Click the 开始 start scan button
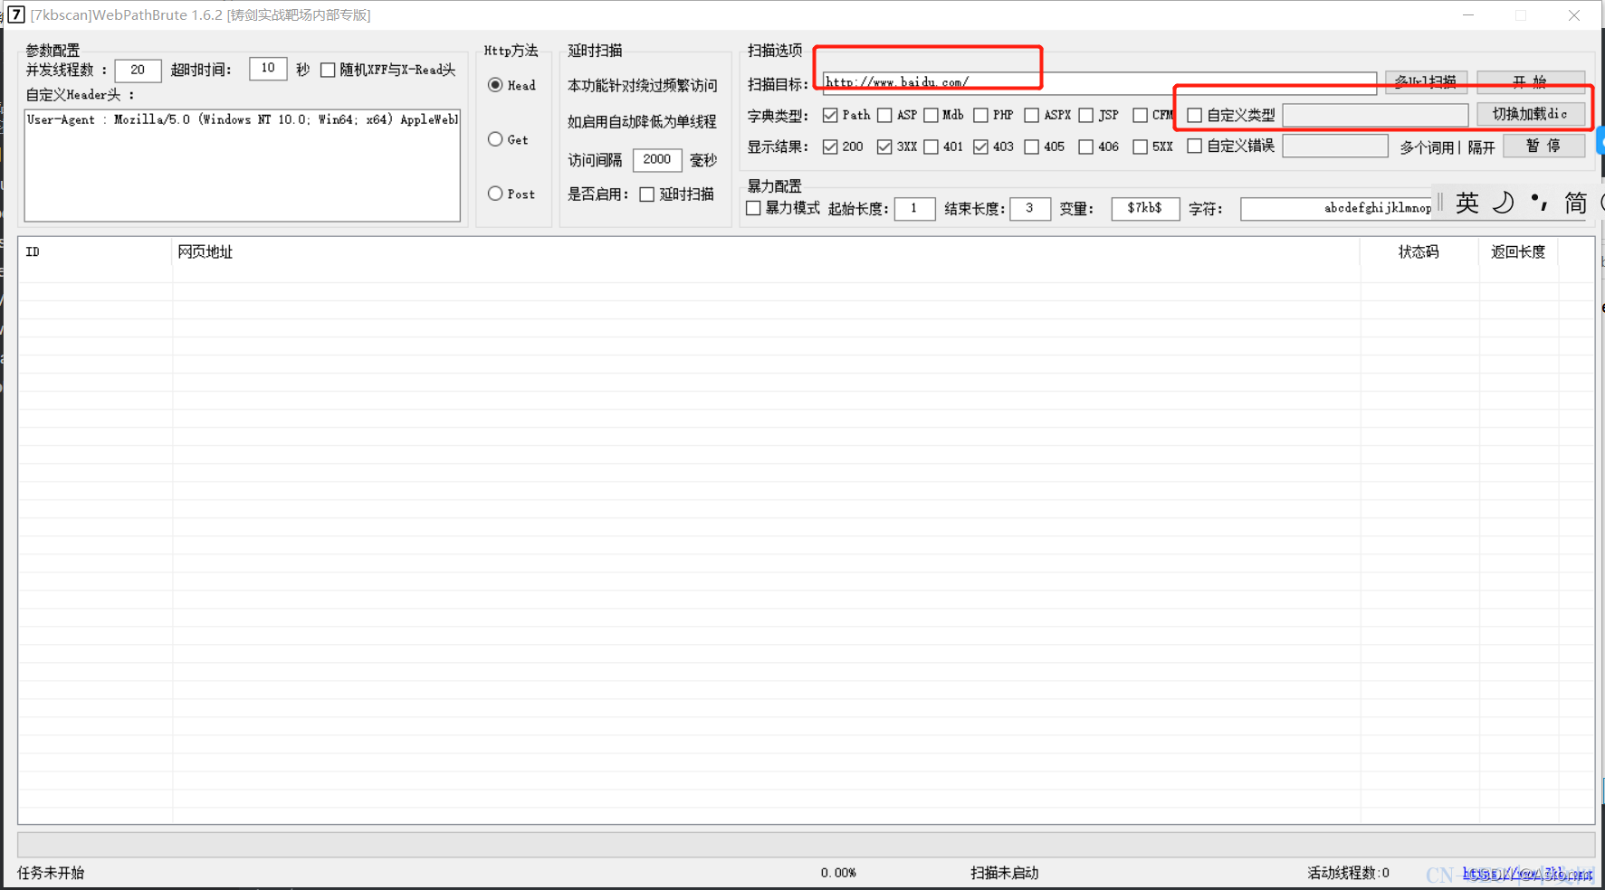 tap(1530, 81)
